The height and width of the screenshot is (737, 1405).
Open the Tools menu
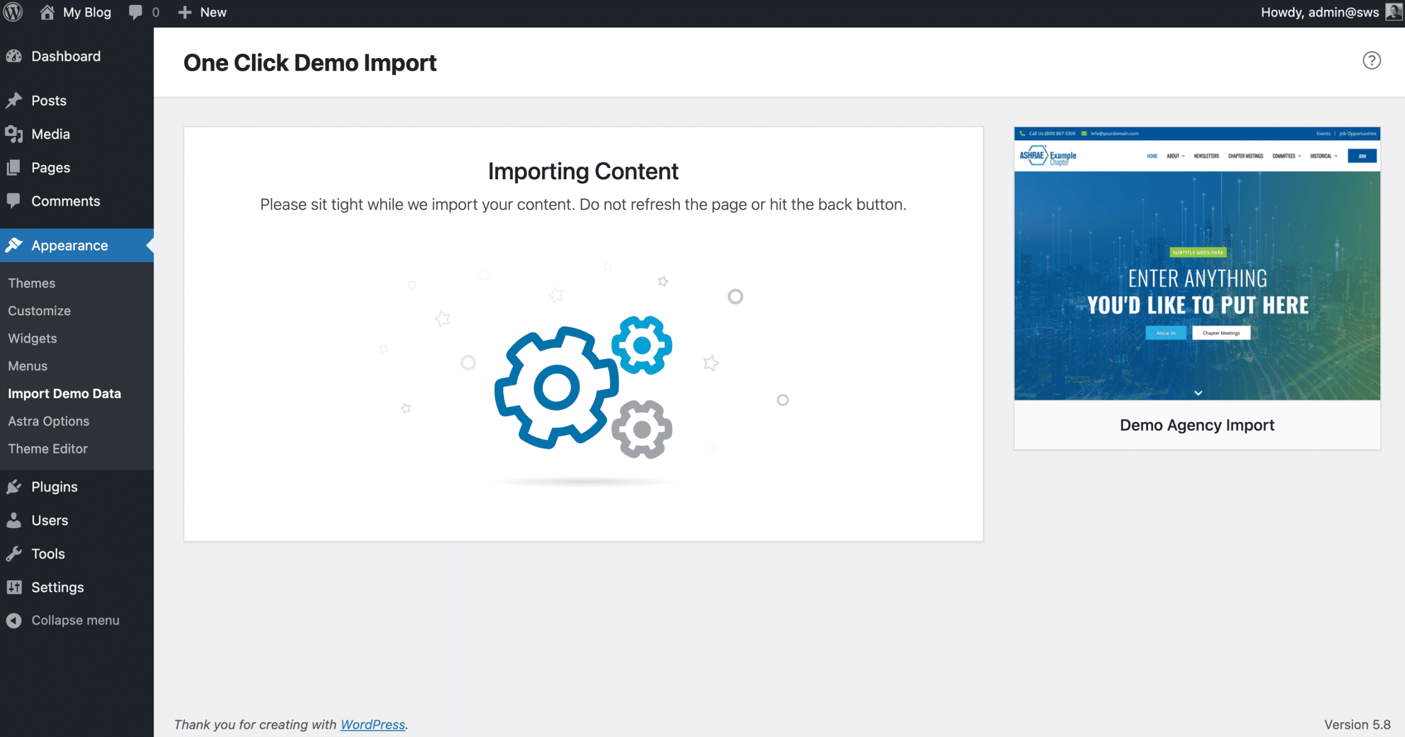pos(48,554)
